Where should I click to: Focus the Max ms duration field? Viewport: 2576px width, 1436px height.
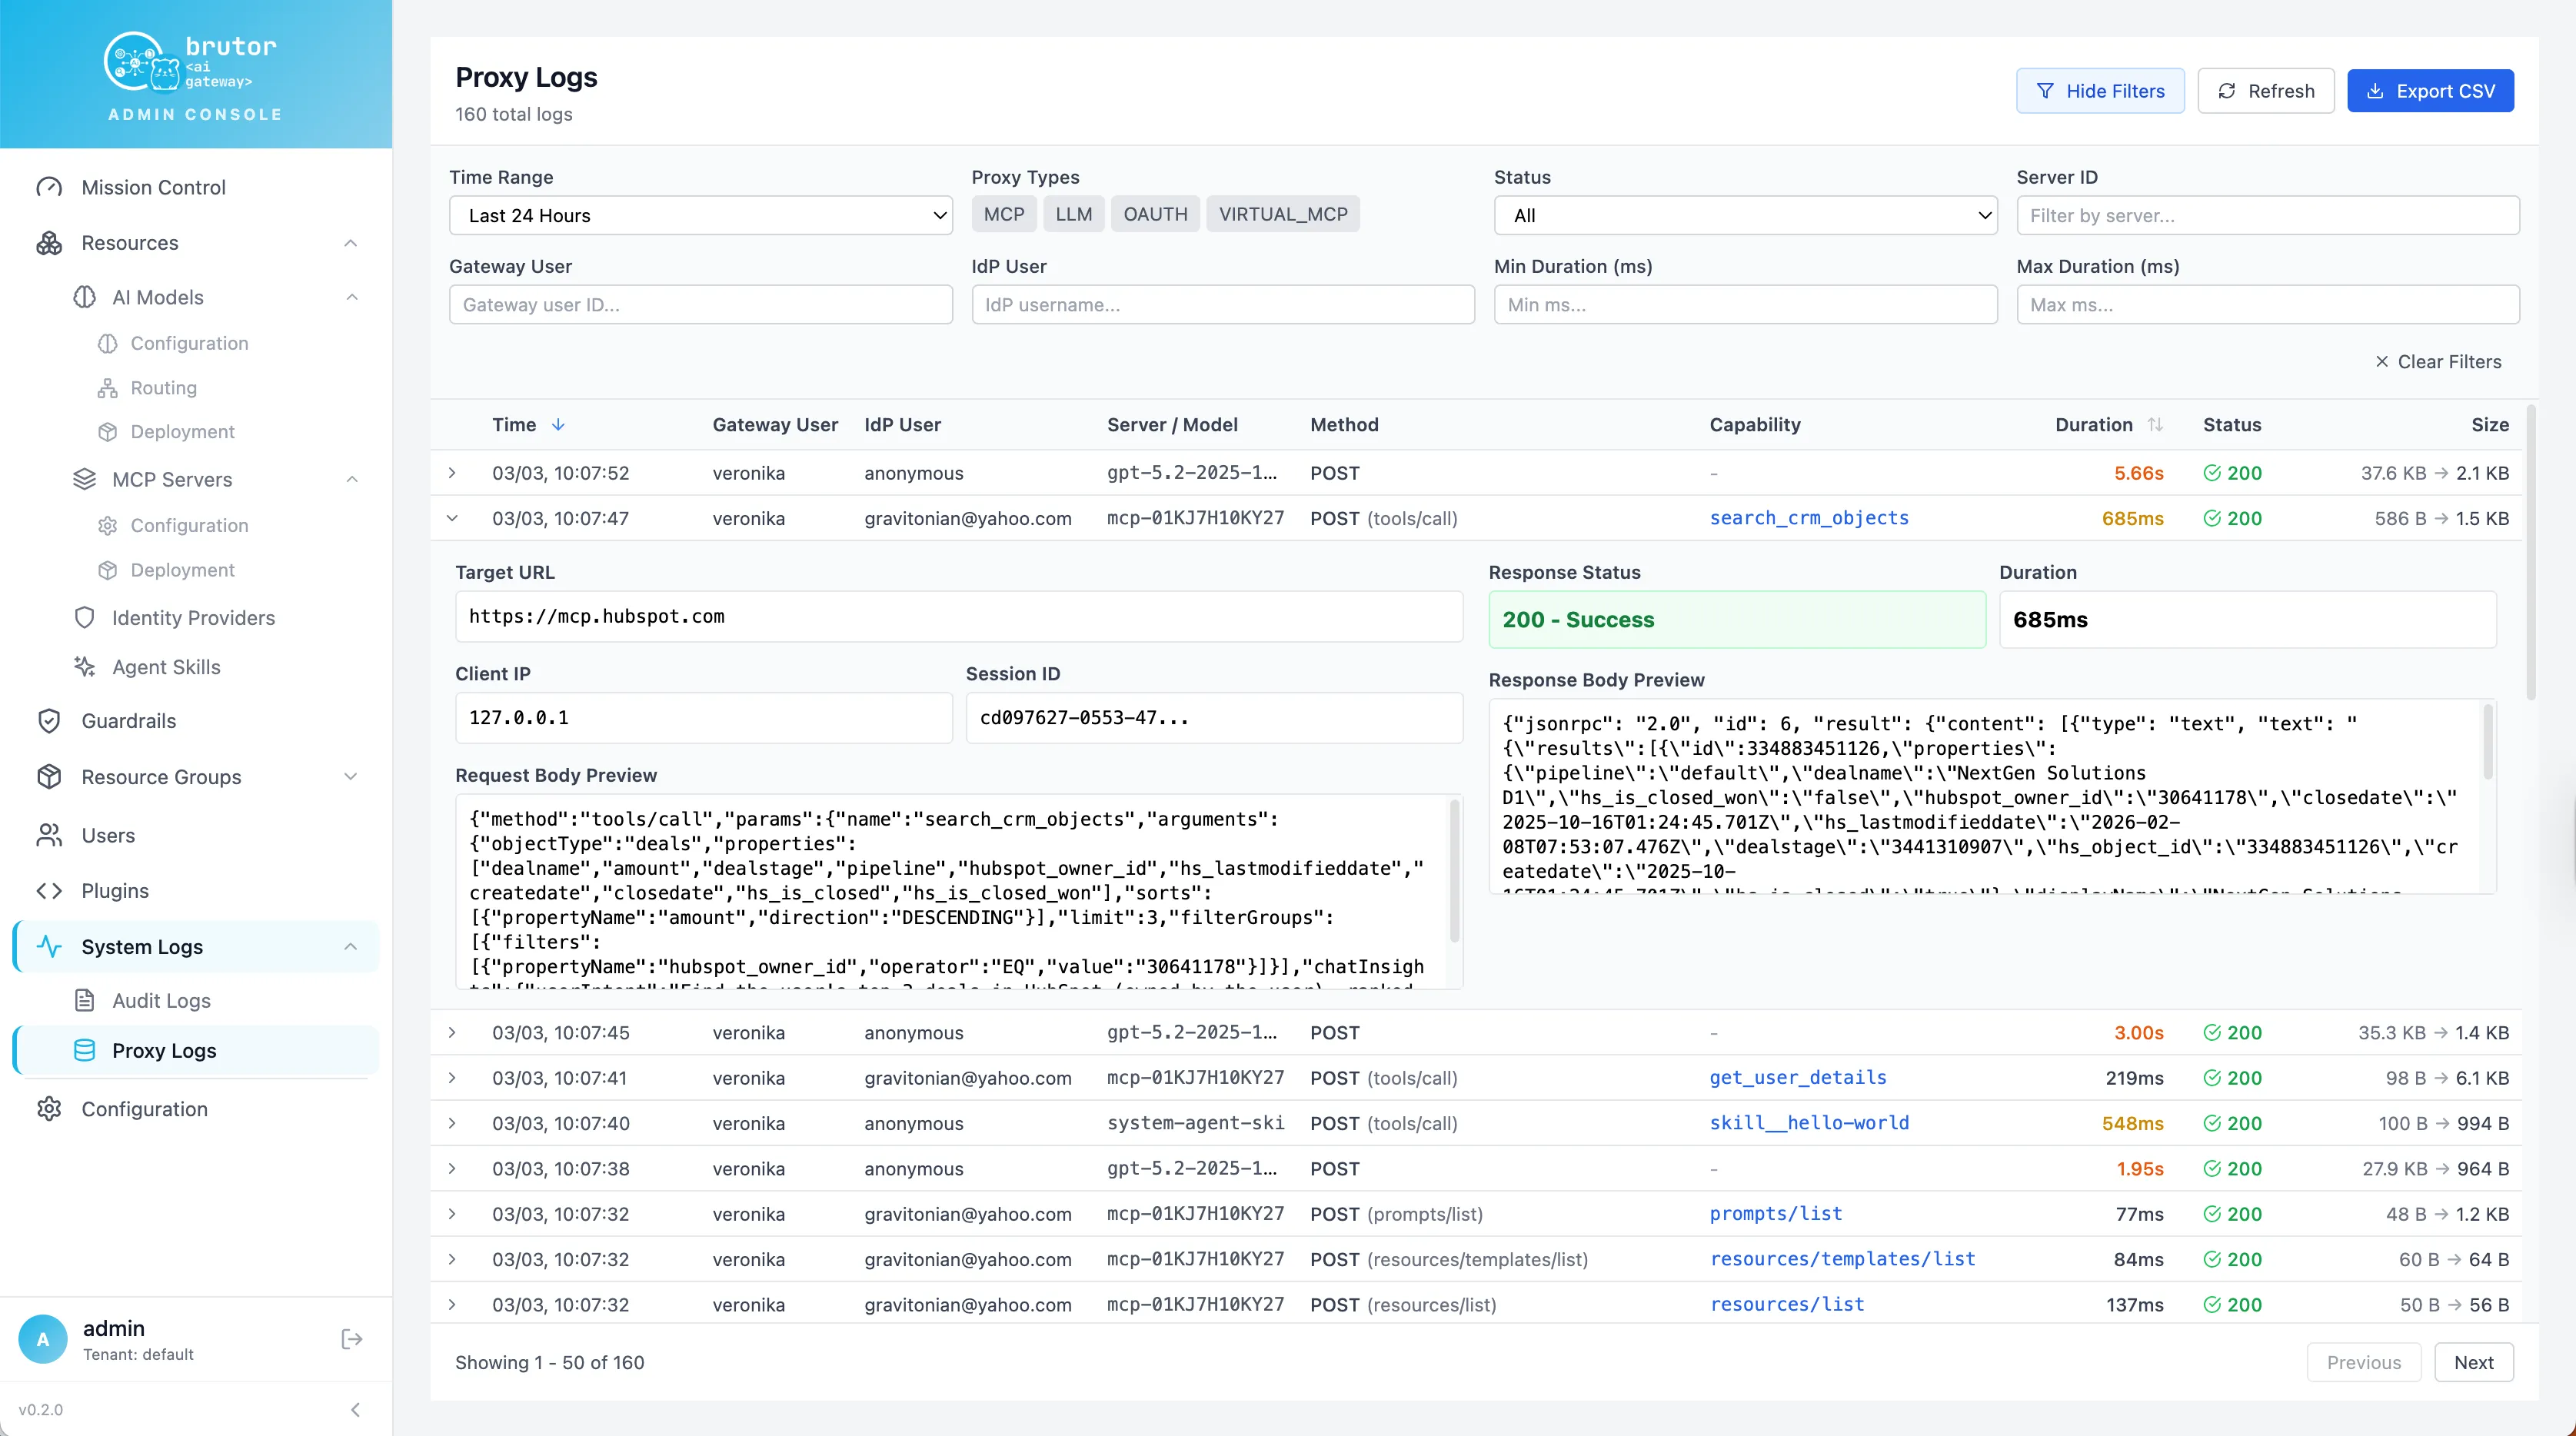point(2267,305)
